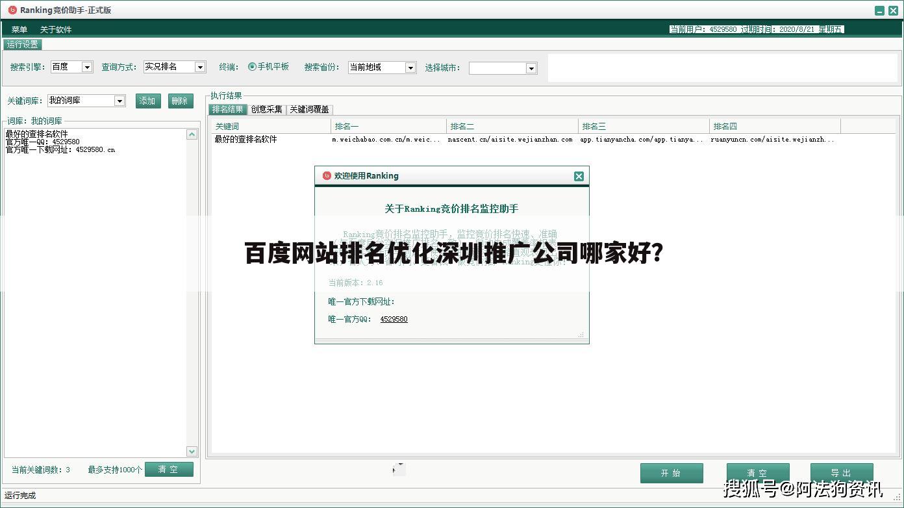Click the 排名一 column header
Viewport: 904px width, 508px height.
coord(389,126)
